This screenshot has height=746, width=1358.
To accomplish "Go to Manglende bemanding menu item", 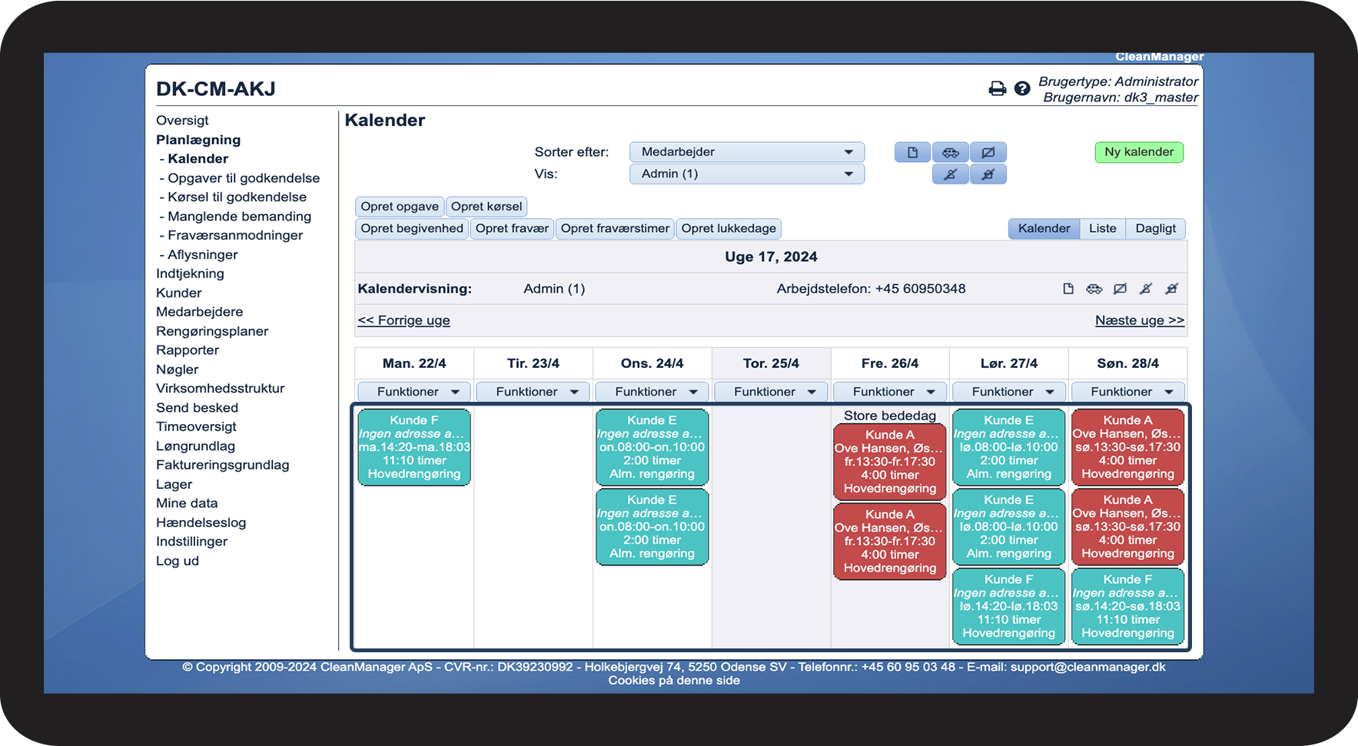I will click(239, 217).
